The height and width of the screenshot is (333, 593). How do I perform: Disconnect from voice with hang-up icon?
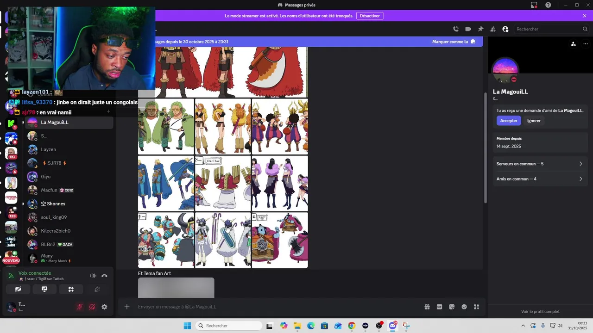(x=104, y=276)
